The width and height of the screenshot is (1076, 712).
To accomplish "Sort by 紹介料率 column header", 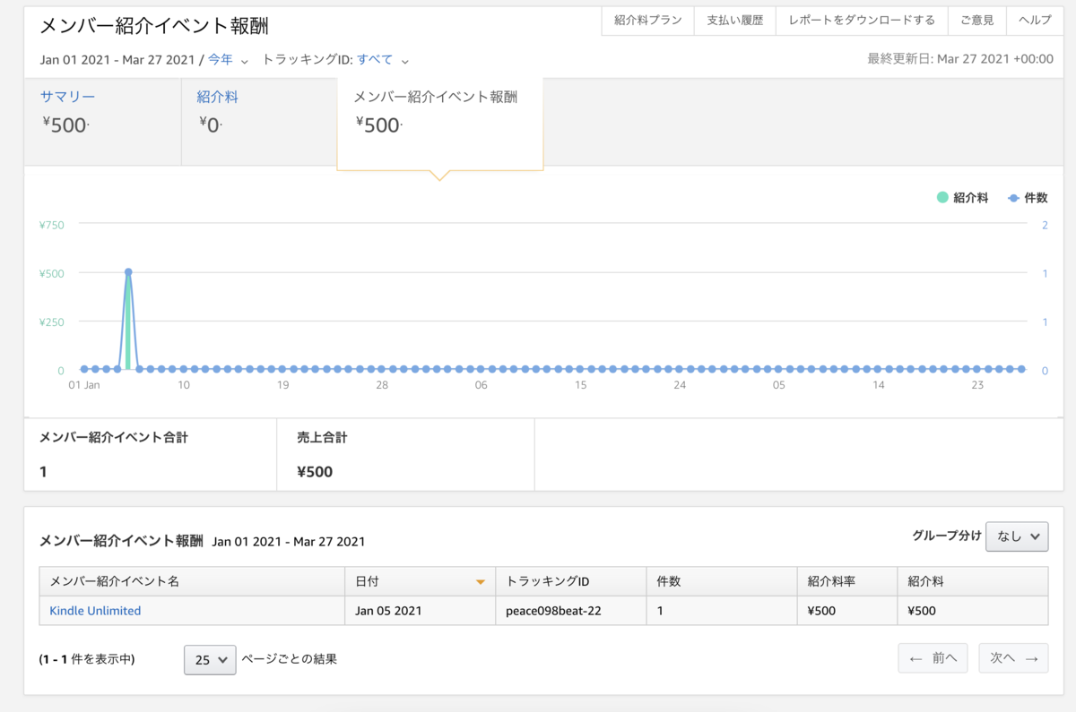I will pyautogui.click(x=847, y=581).
